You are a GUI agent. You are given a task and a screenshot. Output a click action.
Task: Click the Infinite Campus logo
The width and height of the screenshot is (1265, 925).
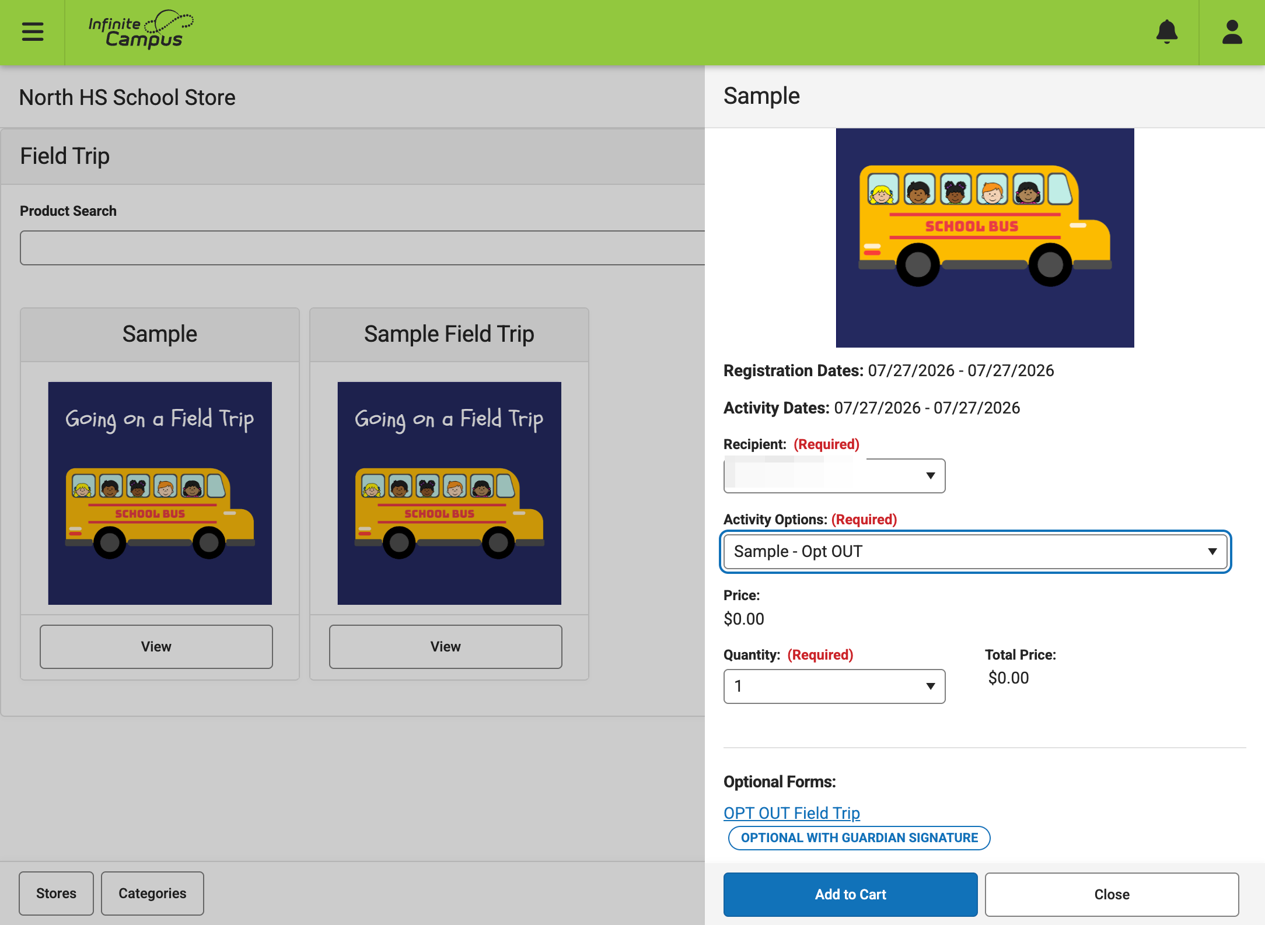141,29
